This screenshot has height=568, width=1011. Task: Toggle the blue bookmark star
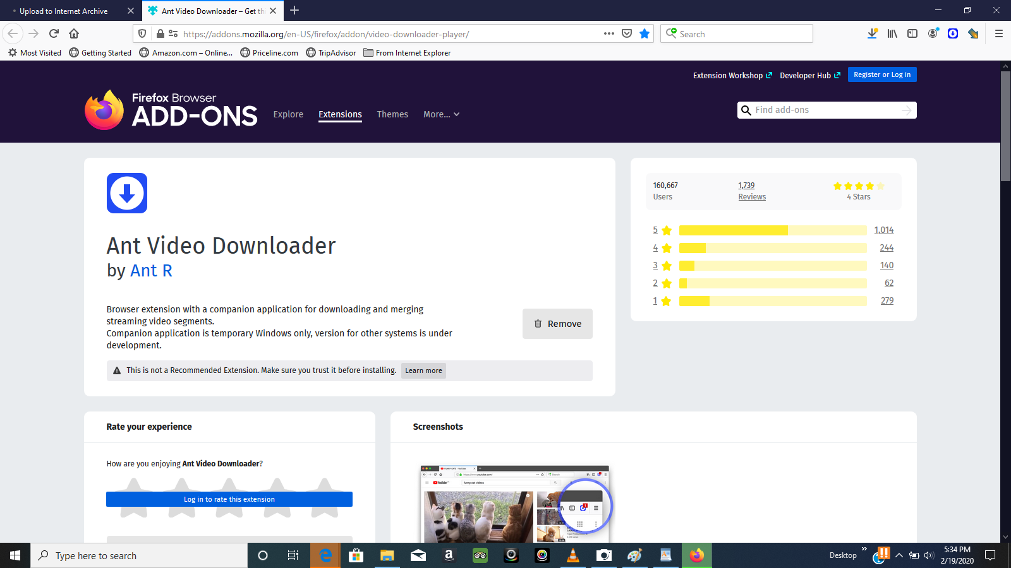pyautogui.click(x=645, y=33)
